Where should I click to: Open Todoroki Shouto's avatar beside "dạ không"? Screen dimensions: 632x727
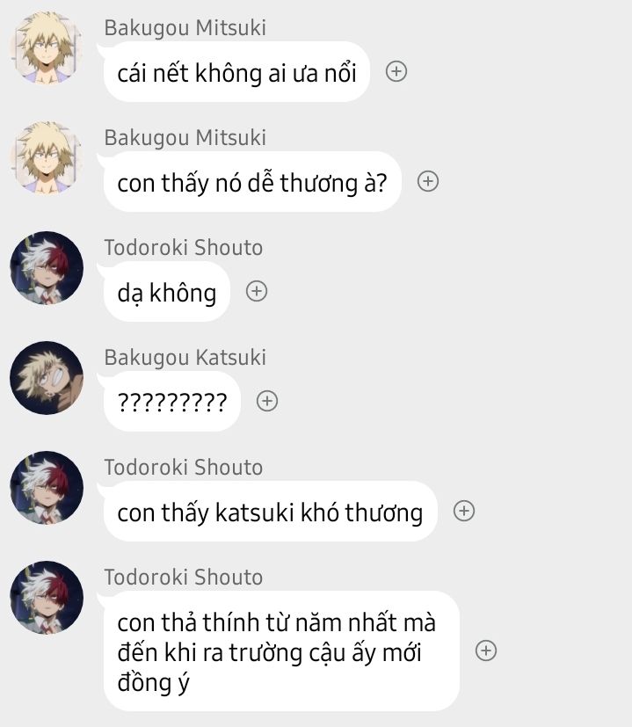(47, 268)
